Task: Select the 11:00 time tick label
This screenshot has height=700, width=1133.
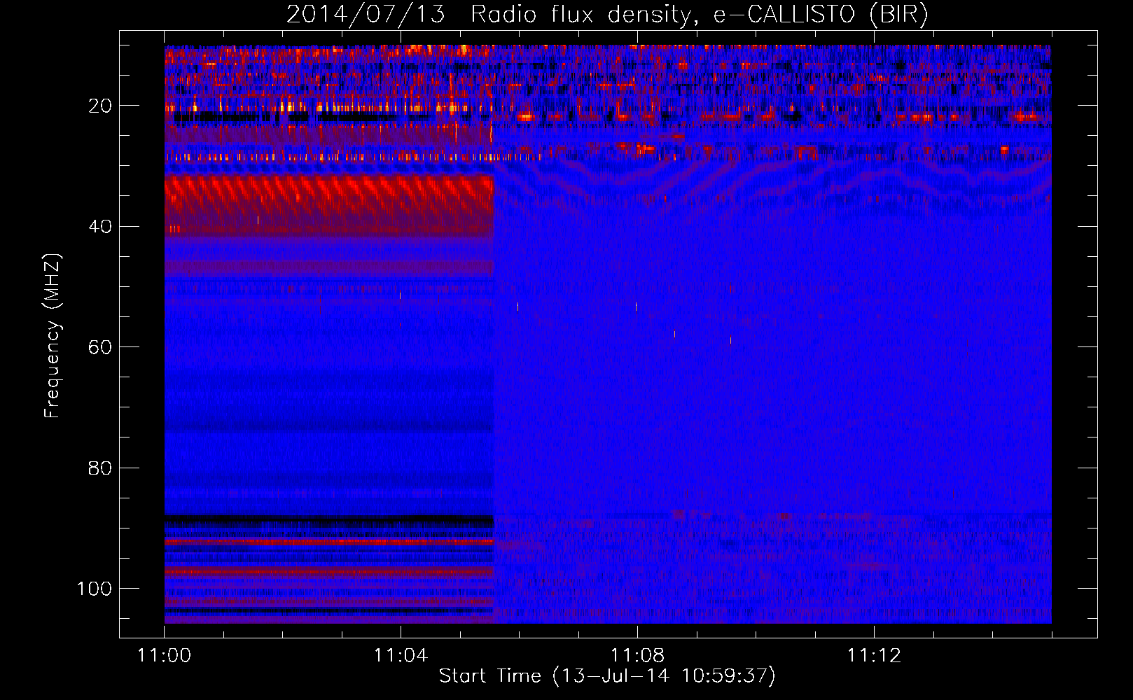Action: [164, 656]
